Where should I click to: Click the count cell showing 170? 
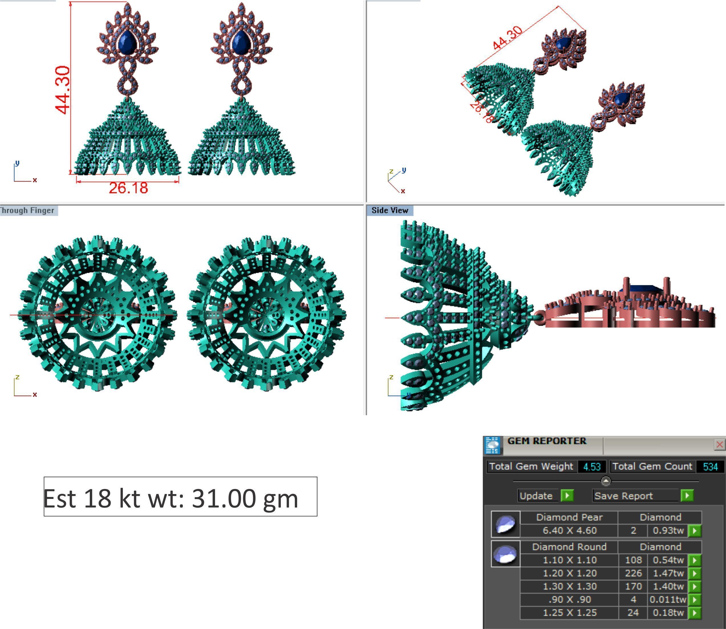633,586
